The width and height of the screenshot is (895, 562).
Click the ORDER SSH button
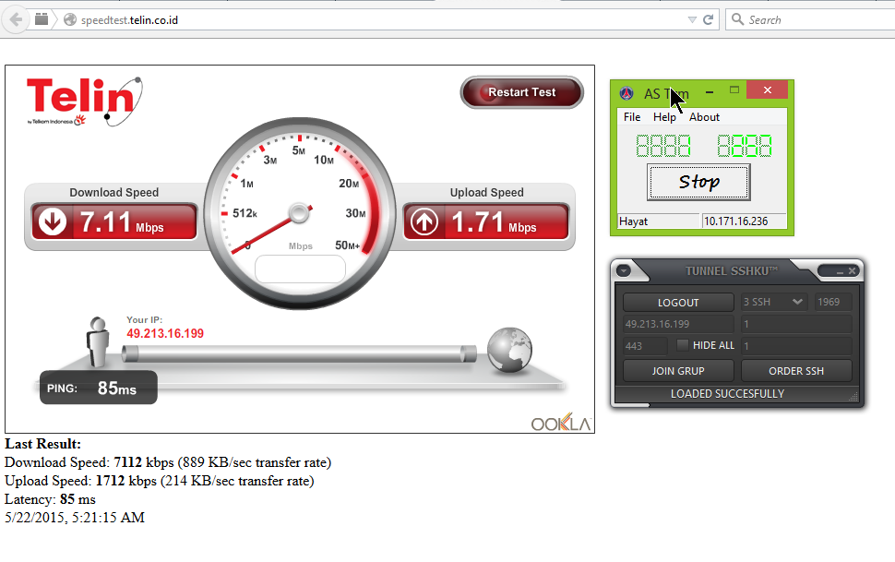(796, 371)
